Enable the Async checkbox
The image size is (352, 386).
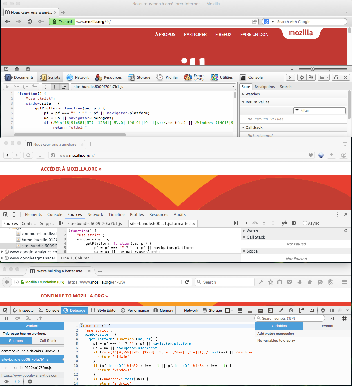(305, 223)
